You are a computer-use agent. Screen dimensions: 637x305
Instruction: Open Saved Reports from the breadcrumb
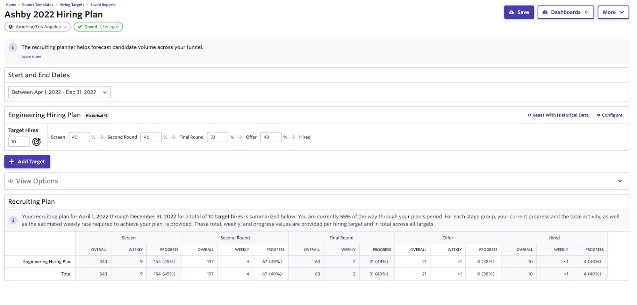(103, 4)
